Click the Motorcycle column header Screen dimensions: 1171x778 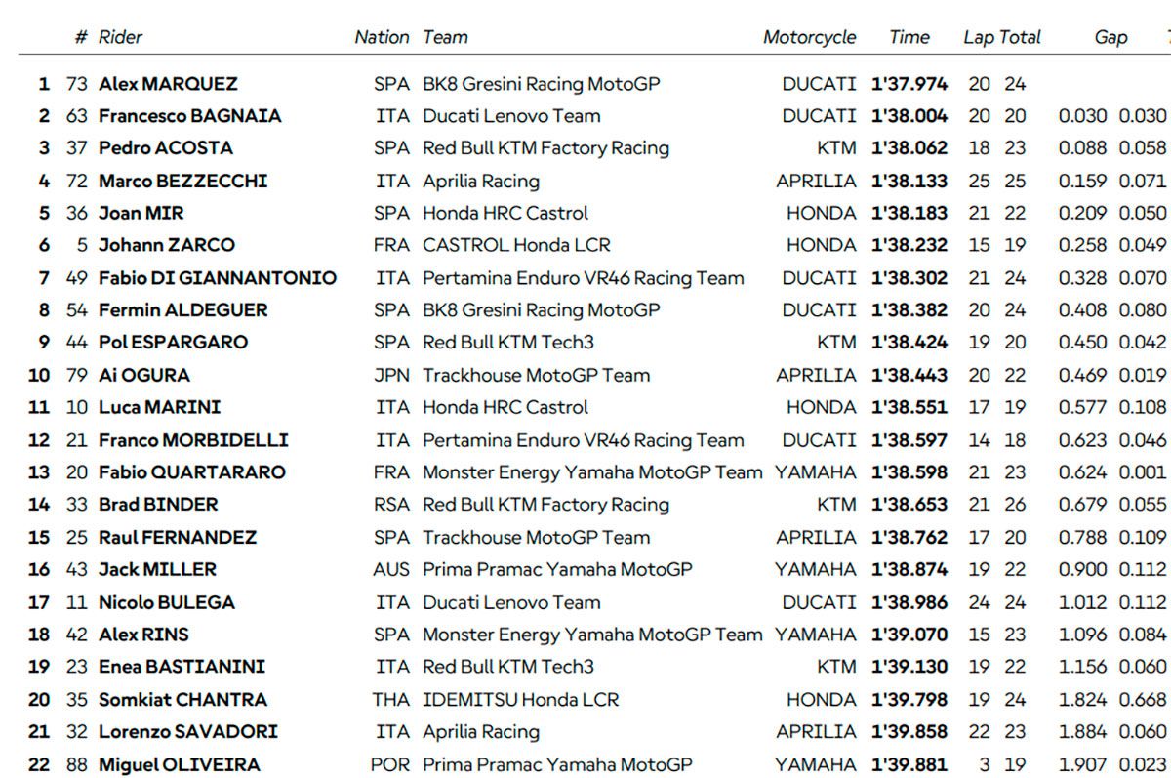point(809,37)
